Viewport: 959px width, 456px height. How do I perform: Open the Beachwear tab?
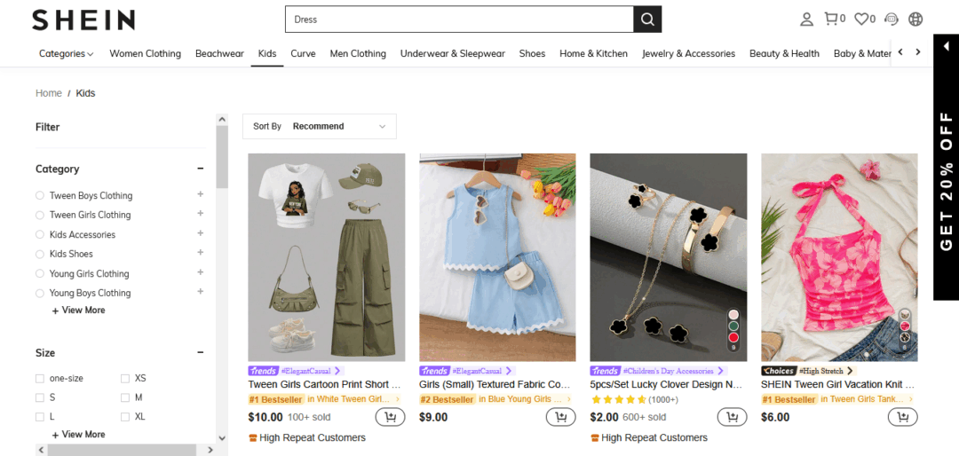point(219,54)
